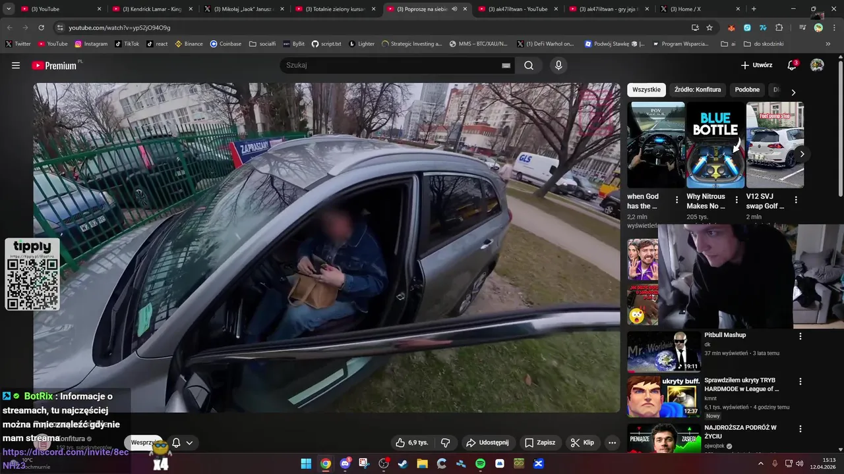Select the Wszystkie filter chip
The height and width of the screenshot is (474, 844).
646,90
